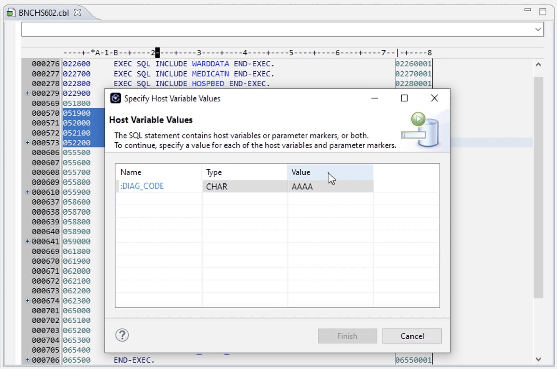The width and height of the screenshot is (557, 369).
Task: Click the Value column header
Action: (301, 172)
